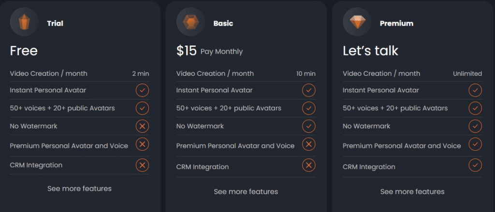This screenshot has height=212, width=495.
Task: Click the Basic plan hexagon gem icon
Action: 190,21
